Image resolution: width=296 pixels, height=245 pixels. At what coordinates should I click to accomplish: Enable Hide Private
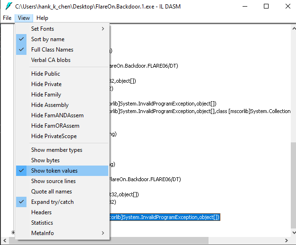tap(62, 84)
